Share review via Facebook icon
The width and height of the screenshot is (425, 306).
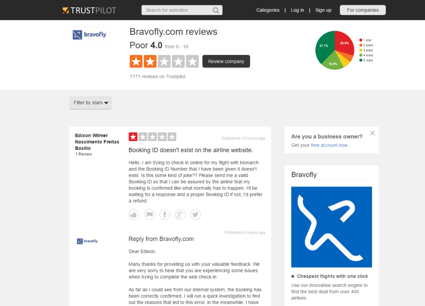[x=165, y=214]
